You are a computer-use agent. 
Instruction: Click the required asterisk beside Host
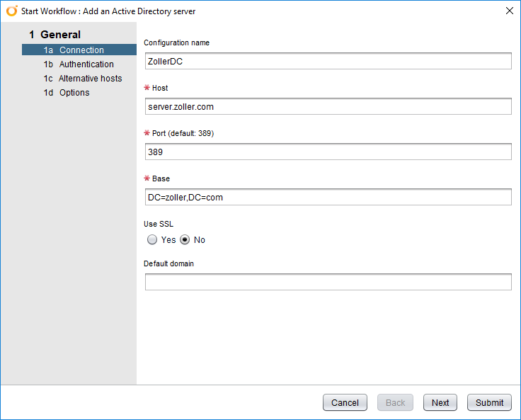pos(147,88)
